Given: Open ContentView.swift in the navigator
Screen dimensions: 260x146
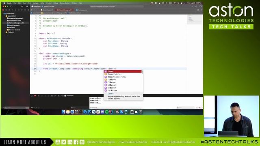Looking at the screenshot, I should [x=14, y=21].
